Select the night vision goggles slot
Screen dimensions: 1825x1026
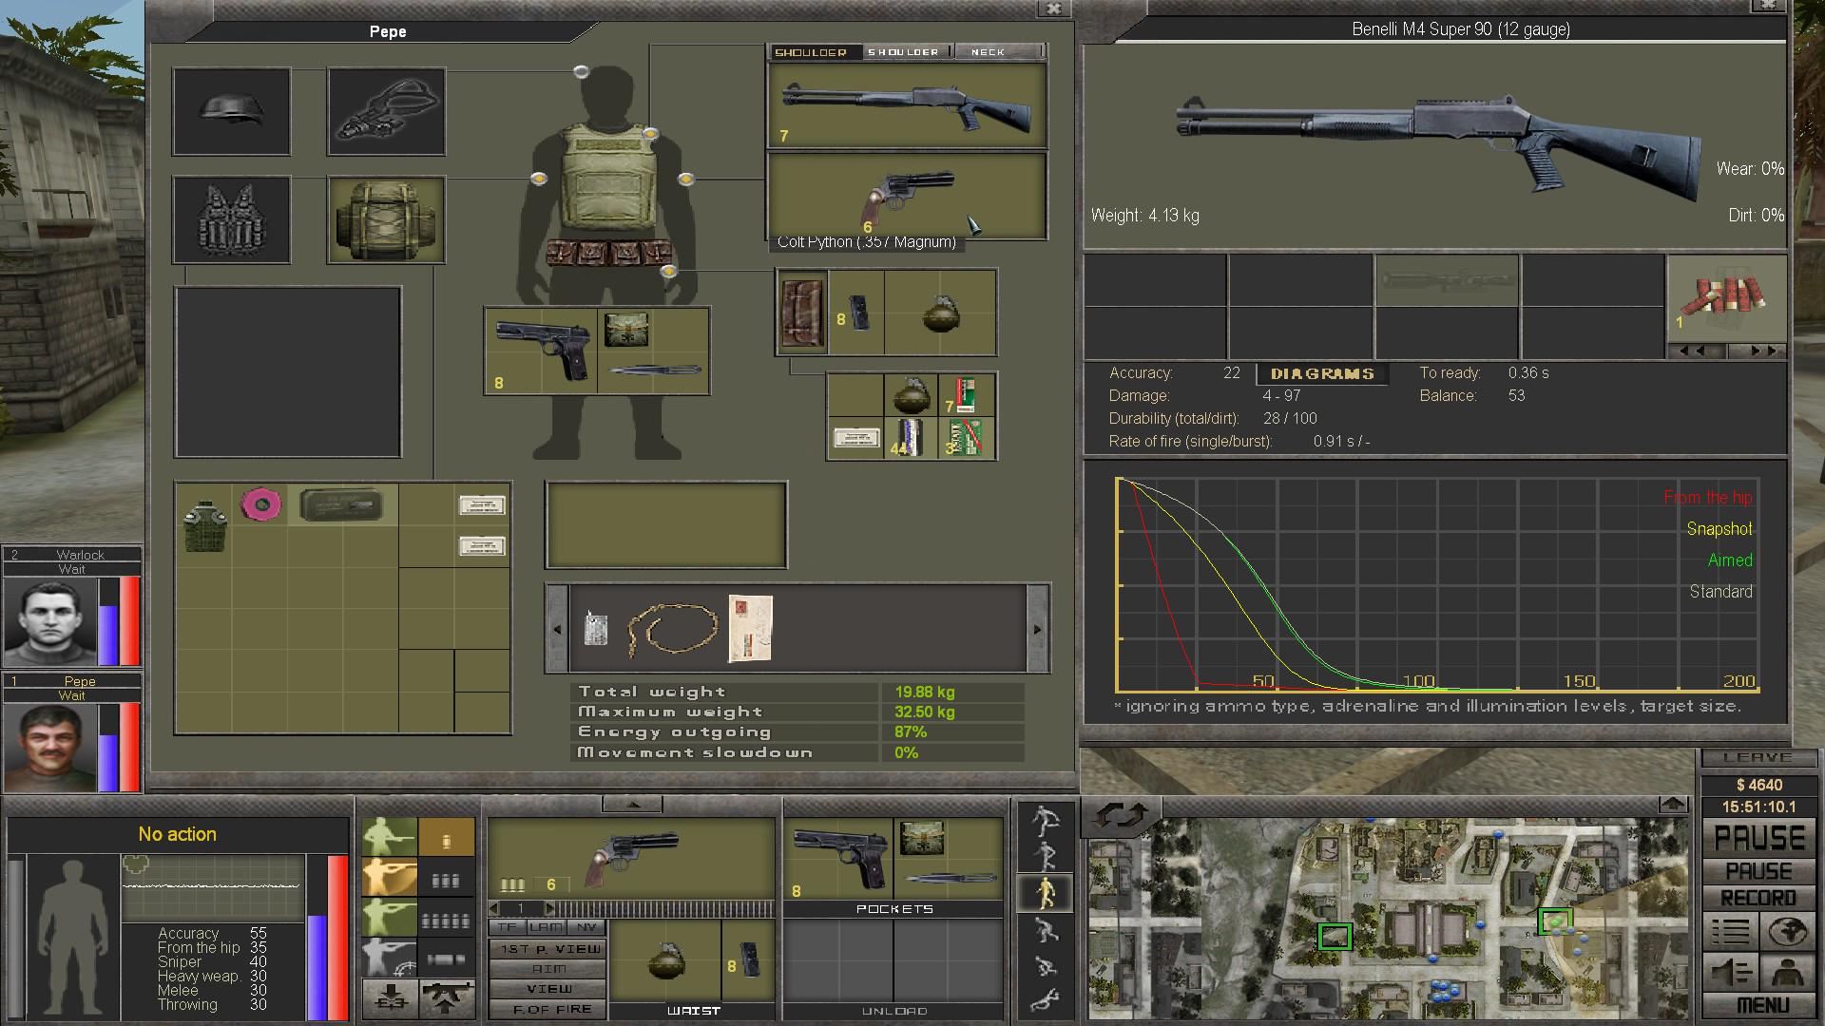(x=386, y=111)
